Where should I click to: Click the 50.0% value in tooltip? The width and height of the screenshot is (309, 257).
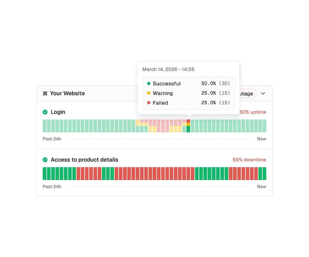tap(209, 84)
